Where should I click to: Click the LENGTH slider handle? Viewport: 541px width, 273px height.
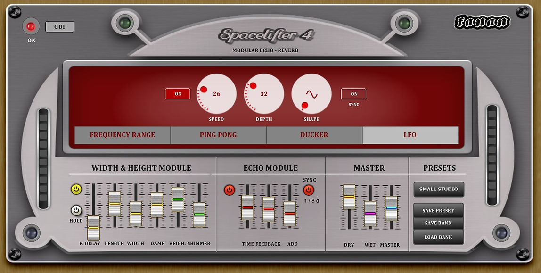pos(115,204)
